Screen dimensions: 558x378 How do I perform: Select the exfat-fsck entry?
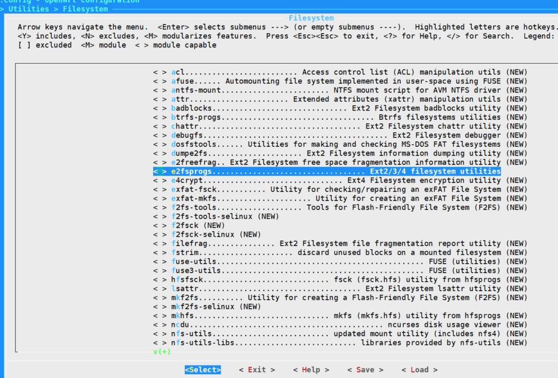[340, 190]
